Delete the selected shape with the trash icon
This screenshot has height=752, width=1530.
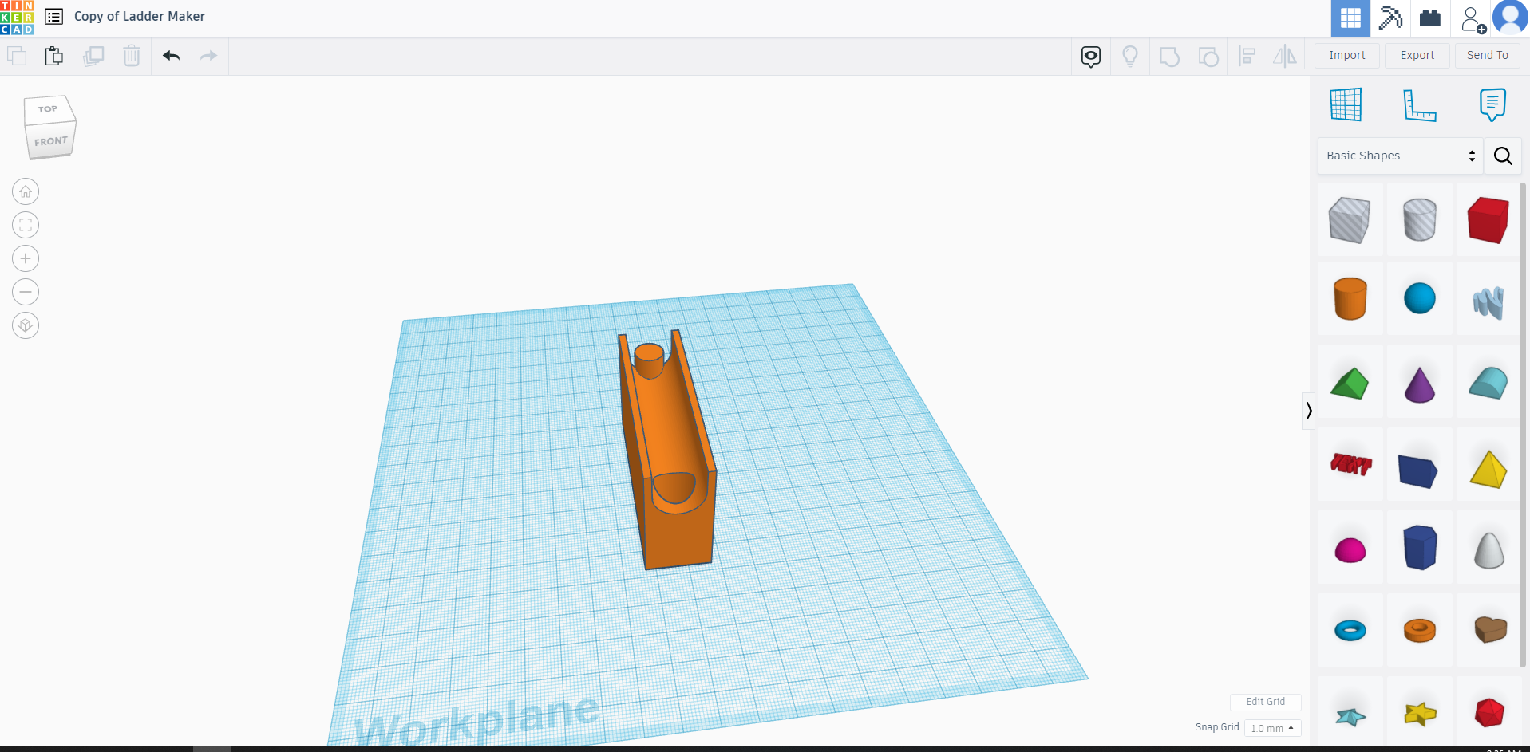131,56
